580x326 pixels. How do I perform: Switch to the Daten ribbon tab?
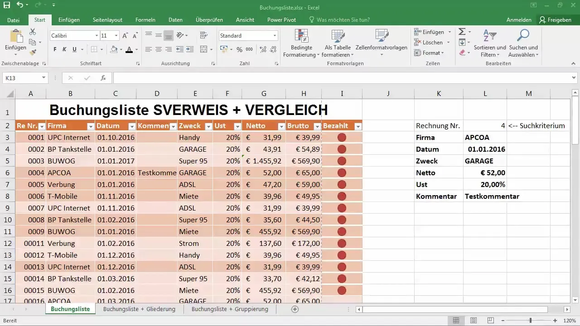coord(175,20)
